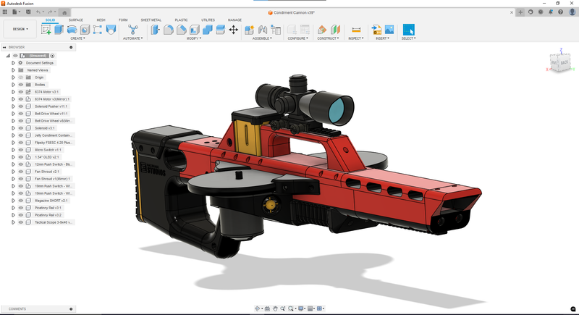Switch to the SHEET METAL tab
579x315 pixels.
(x=151, y=20)
